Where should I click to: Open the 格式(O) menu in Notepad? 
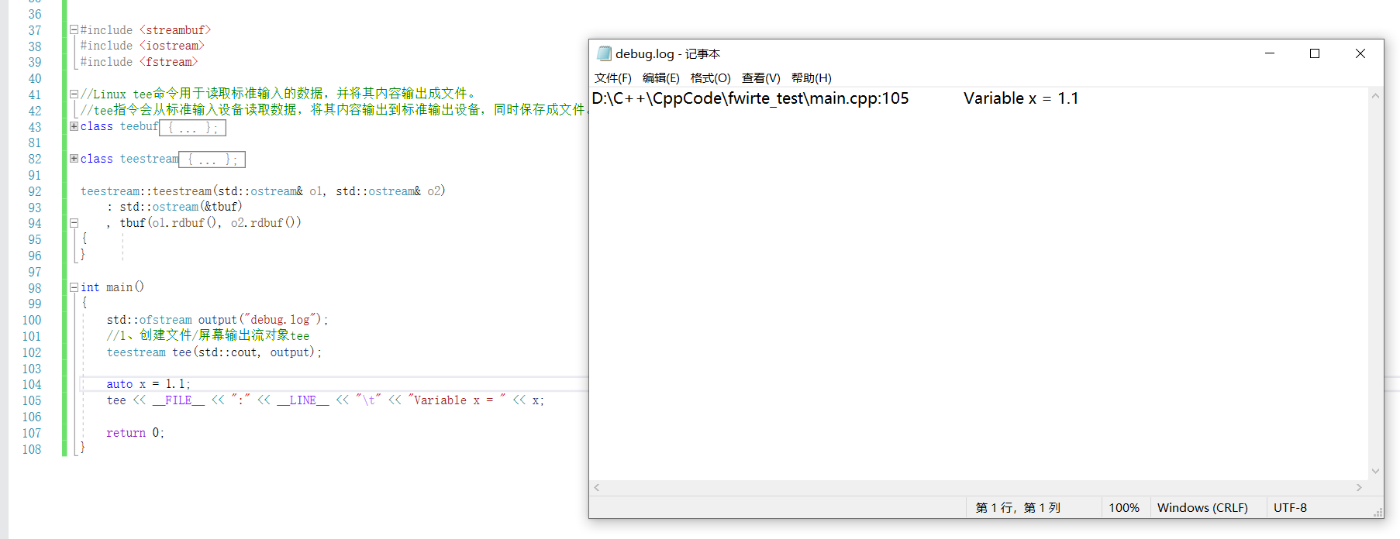(710, 77)
